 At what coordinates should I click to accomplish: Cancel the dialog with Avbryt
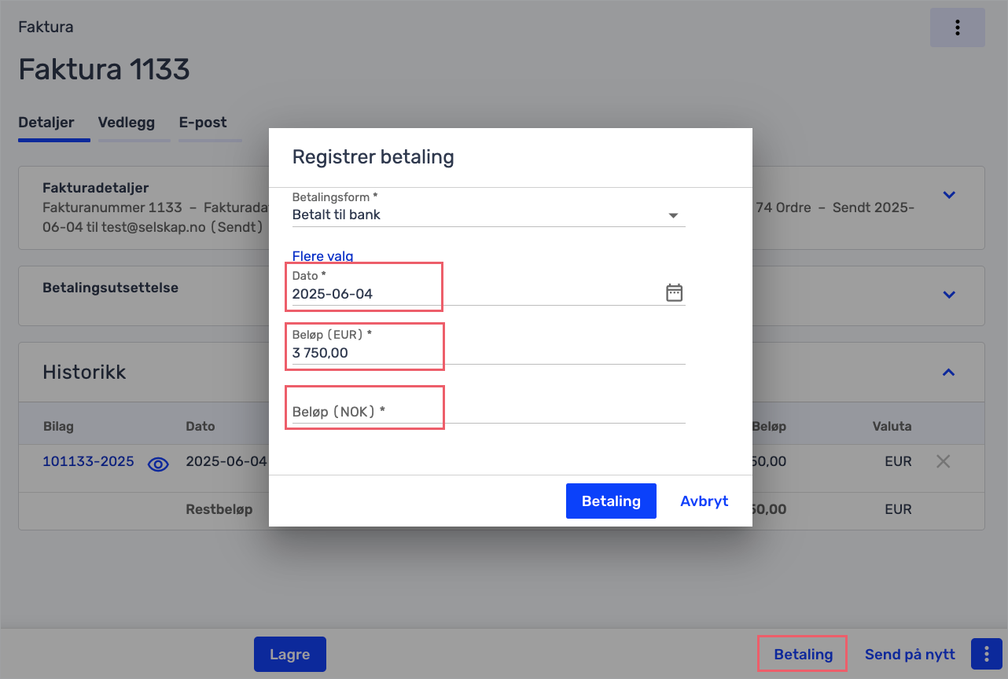click(x=704, y=501)
